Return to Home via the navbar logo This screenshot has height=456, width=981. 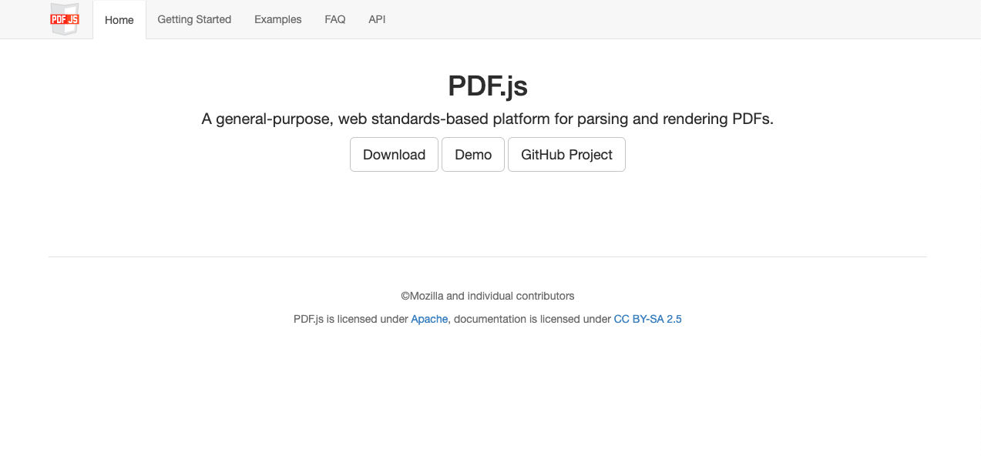(64, 19)
